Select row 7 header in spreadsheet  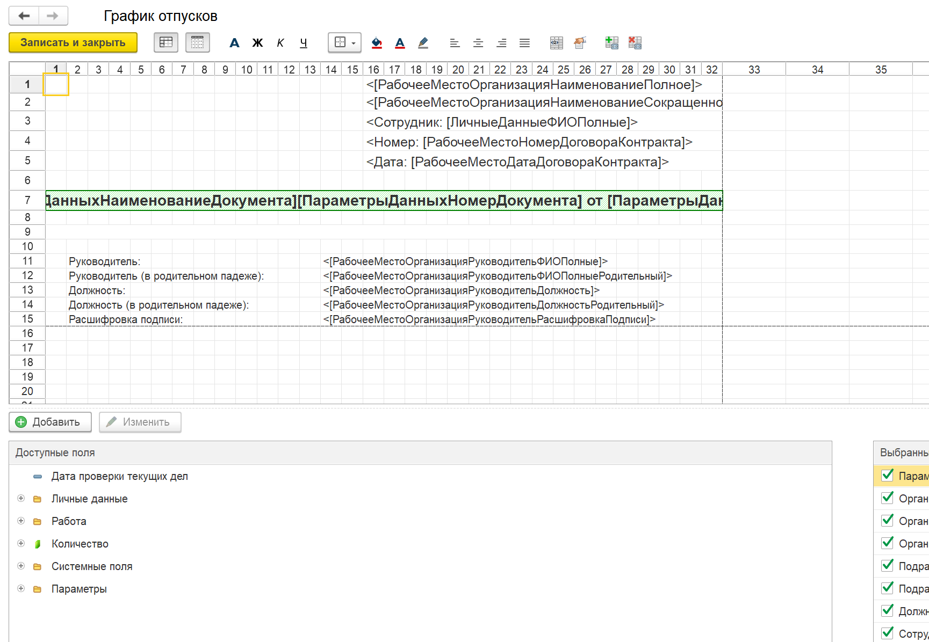pyautogui.click(x=27, y=200)
